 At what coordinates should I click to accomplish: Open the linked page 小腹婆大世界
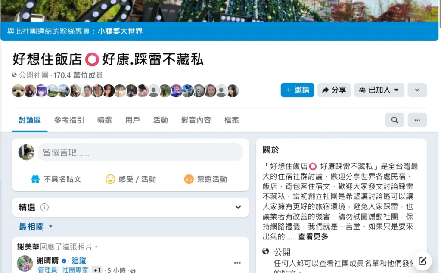(120, 31)
